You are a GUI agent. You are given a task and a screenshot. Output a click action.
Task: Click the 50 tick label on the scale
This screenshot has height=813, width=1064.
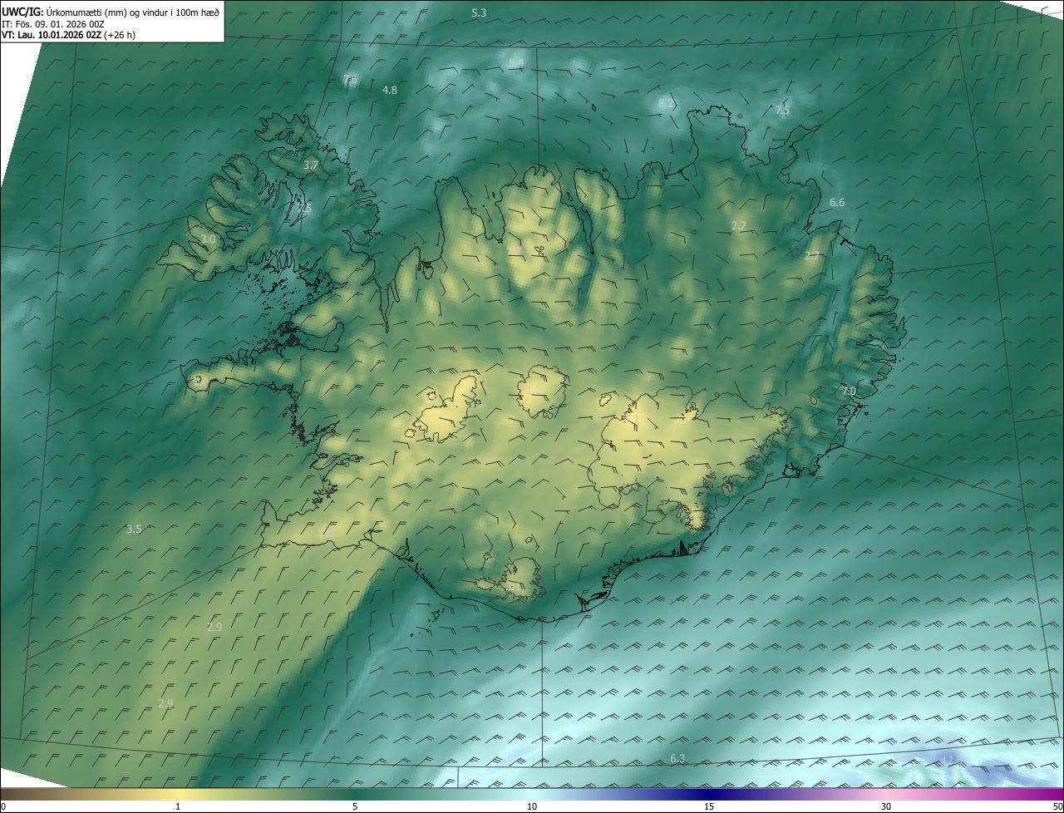pos(1057,807)
